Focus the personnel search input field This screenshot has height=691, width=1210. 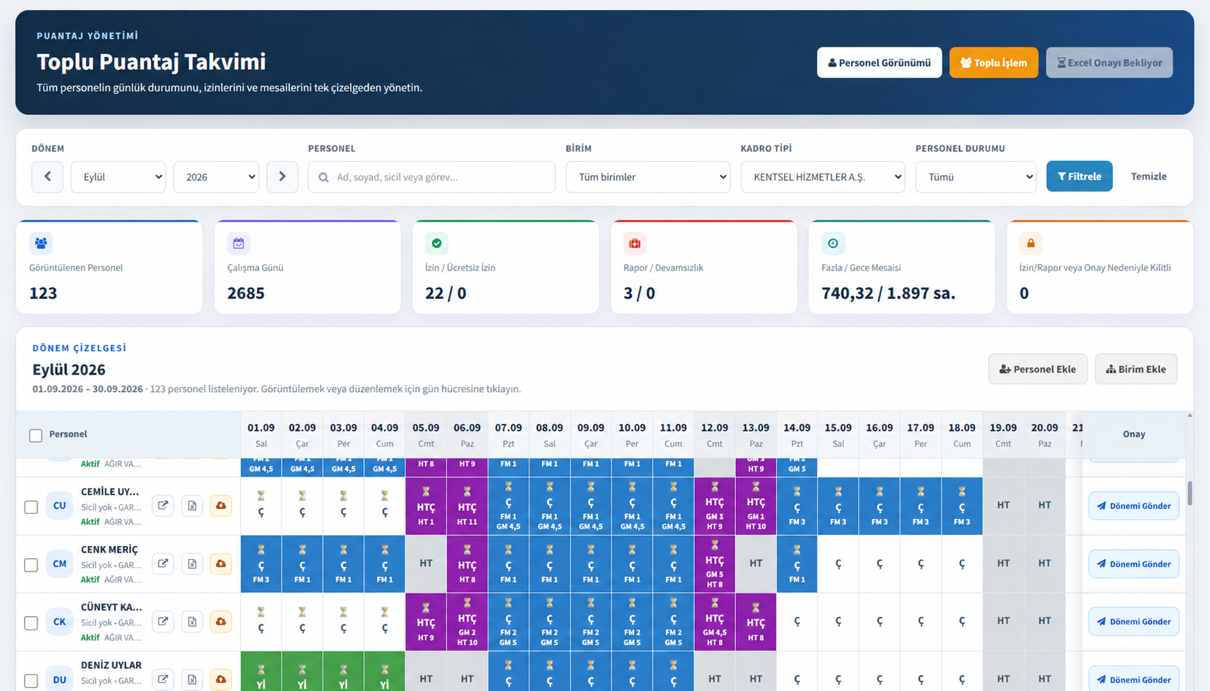point(432,177)
